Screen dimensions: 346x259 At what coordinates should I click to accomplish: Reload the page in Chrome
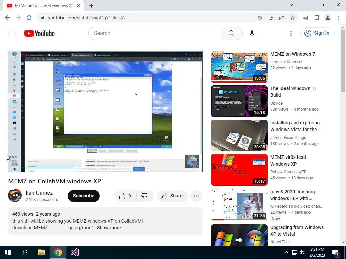pyautogui.click(x=29, y=18)
